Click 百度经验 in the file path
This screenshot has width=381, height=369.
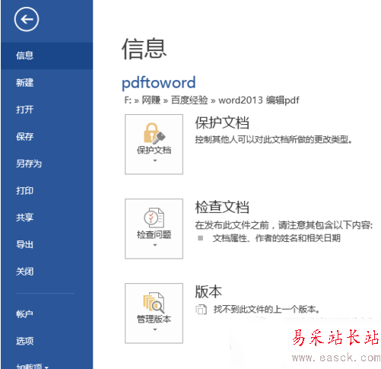click(189, 100)
